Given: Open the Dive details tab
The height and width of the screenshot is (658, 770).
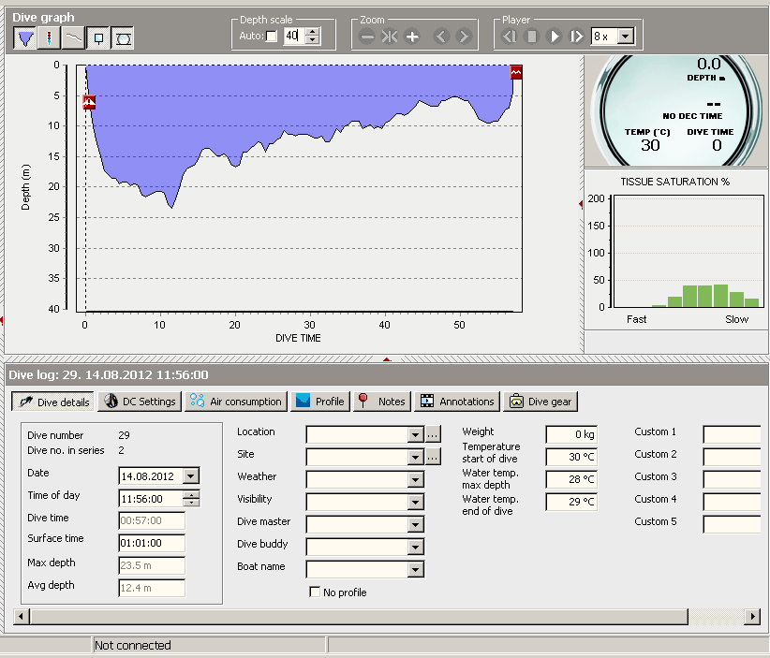Looking at the screenshot, I should pos(53,402).
